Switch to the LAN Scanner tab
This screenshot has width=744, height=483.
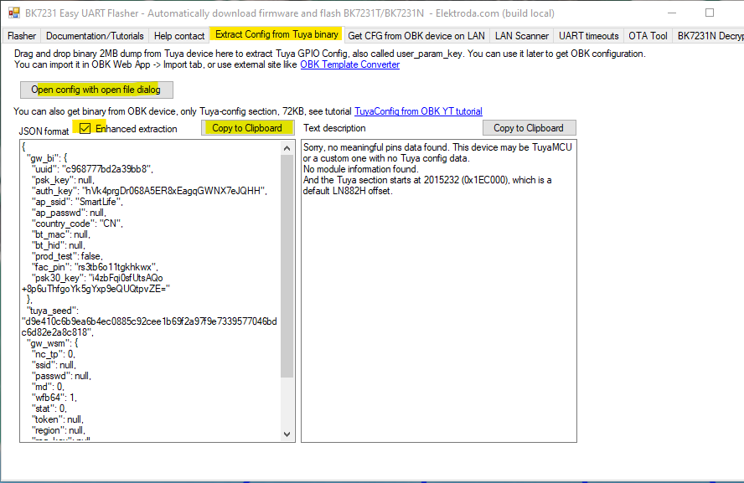pyautogui.click(x=521, y=36)
